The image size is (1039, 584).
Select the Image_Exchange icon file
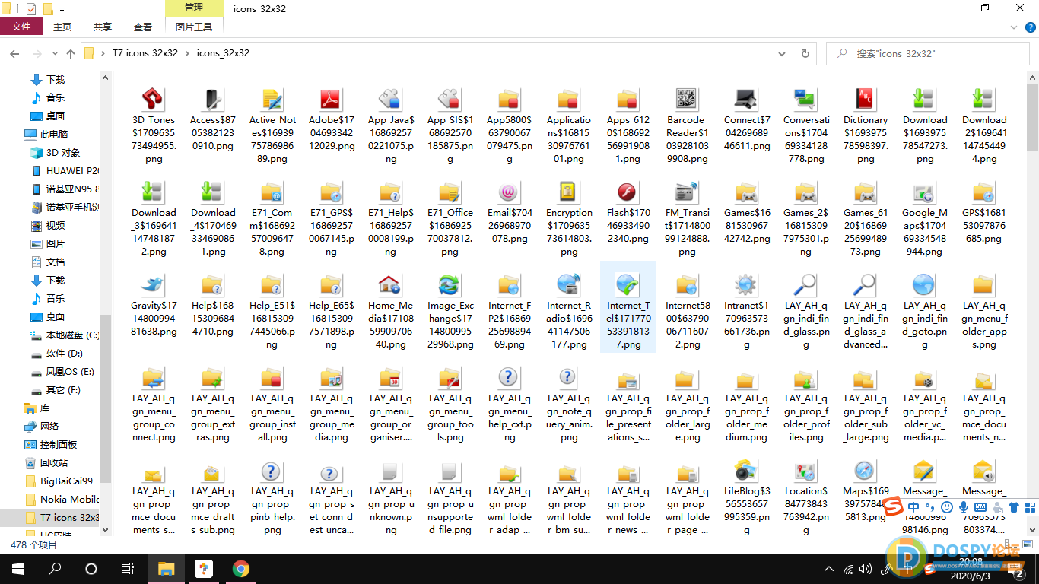(x=450, y=312)
